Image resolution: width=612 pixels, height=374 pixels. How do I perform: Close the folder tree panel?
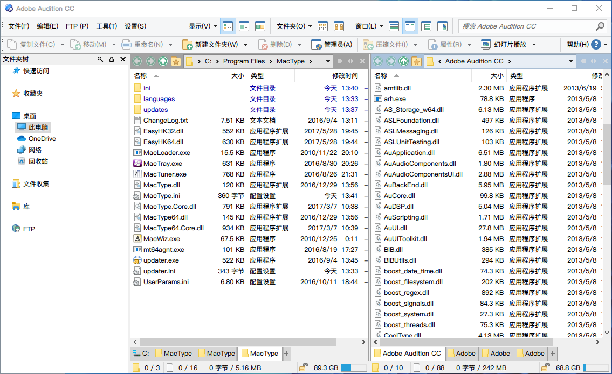click(x=123, y=59)
